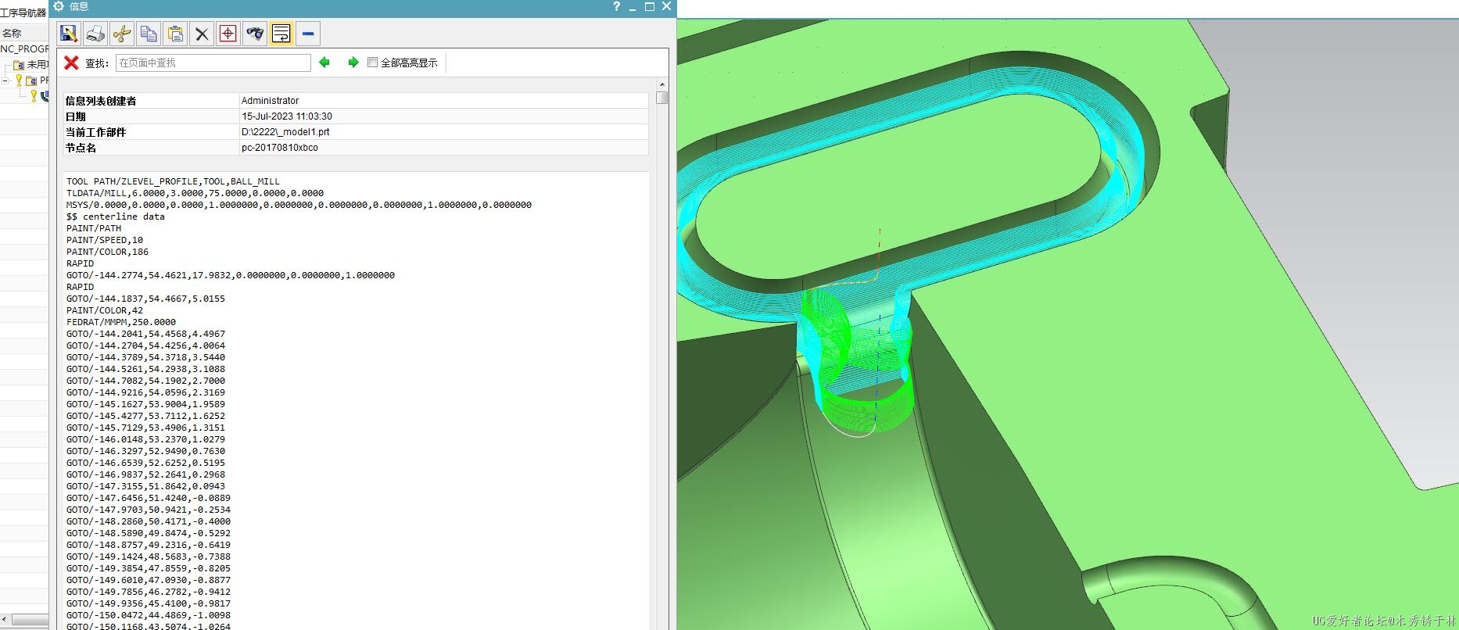Click the $$ centerline data line
The image size is (1459, 630).
(x=116, y=217)
